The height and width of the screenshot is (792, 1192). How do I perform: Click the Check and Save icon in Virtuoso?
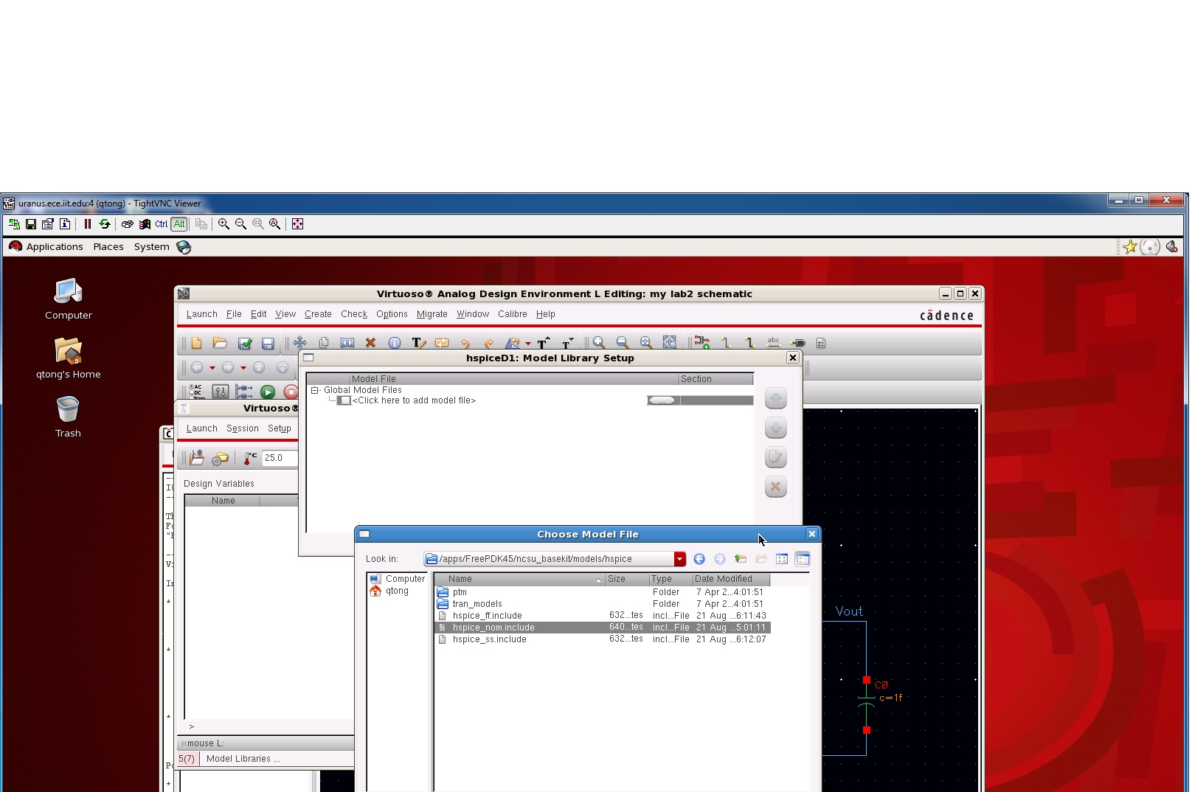coord(245,343)
